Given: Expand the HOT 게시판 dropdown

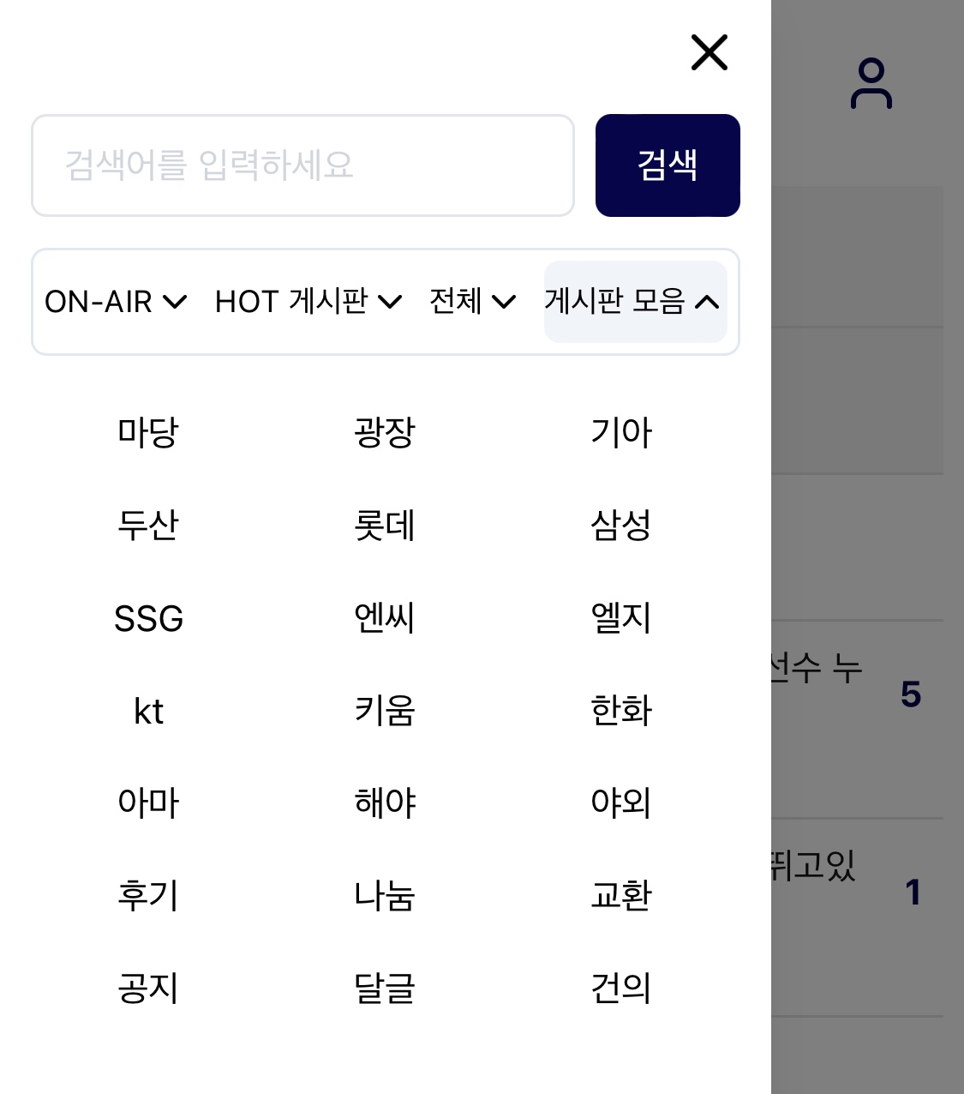Looking at the screenshot, I should click(308, 302).
